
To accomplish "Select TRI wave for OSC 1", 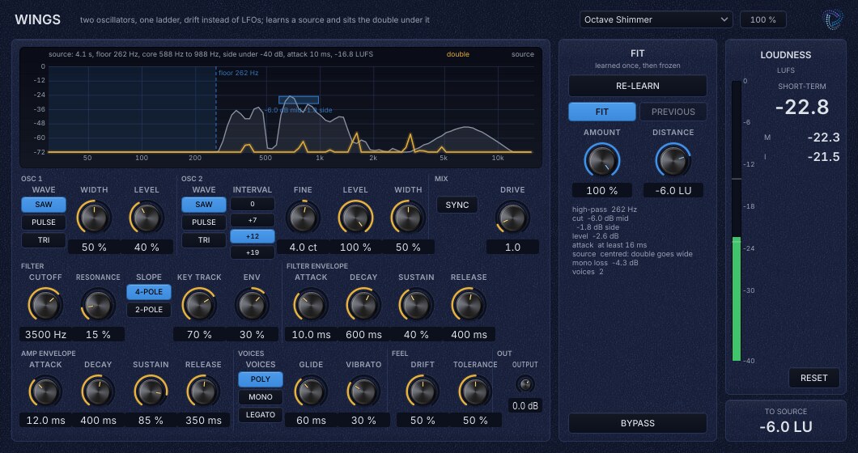I will point(44,240).
